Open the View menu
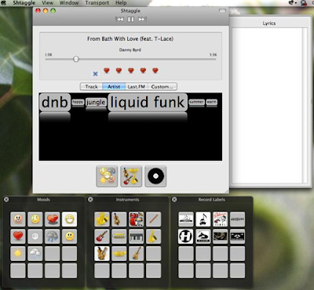 (48, 3)
